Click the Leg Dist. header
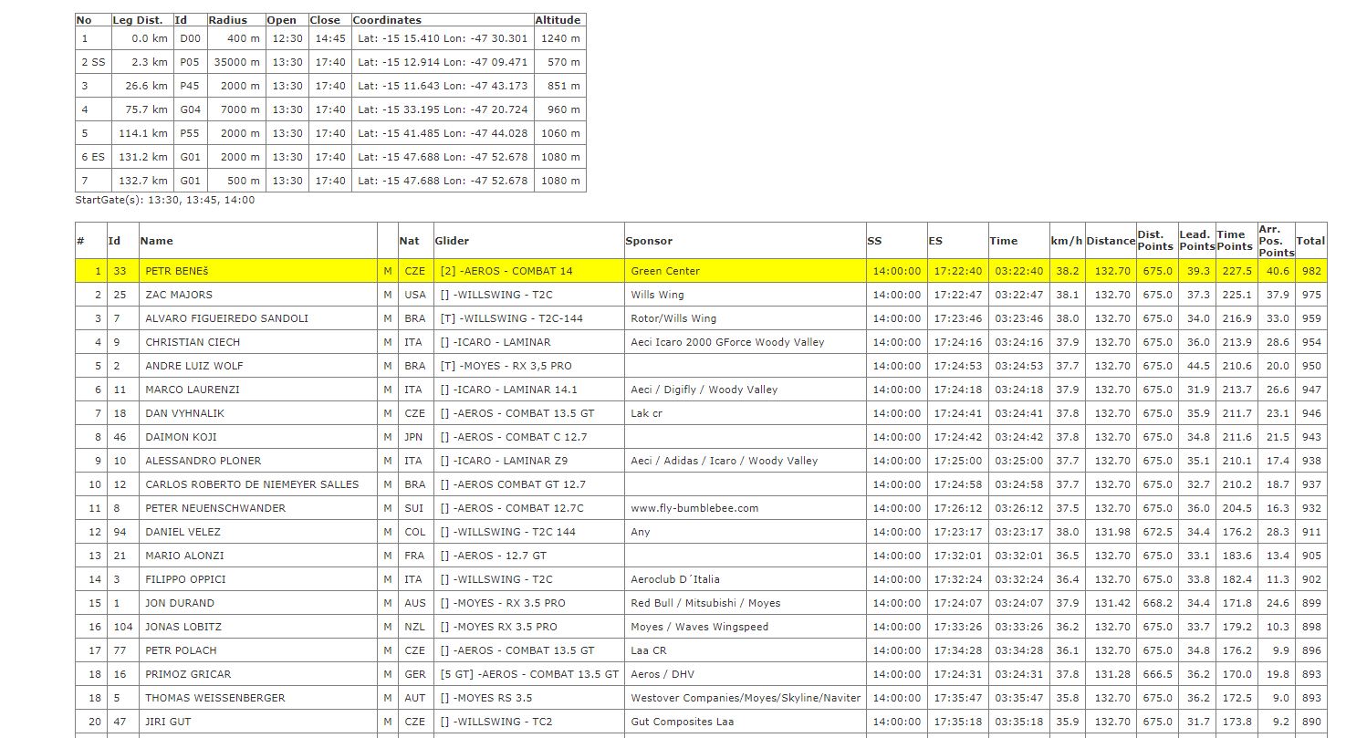Image resolution: width=1346 pixels, height=738 pixels. click(141, 19)
